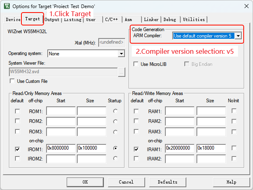Click the IROM1 Size field 0x100000
Image resolution: width=253 pixels, height=190 pixels.
(x=92, y=148)
